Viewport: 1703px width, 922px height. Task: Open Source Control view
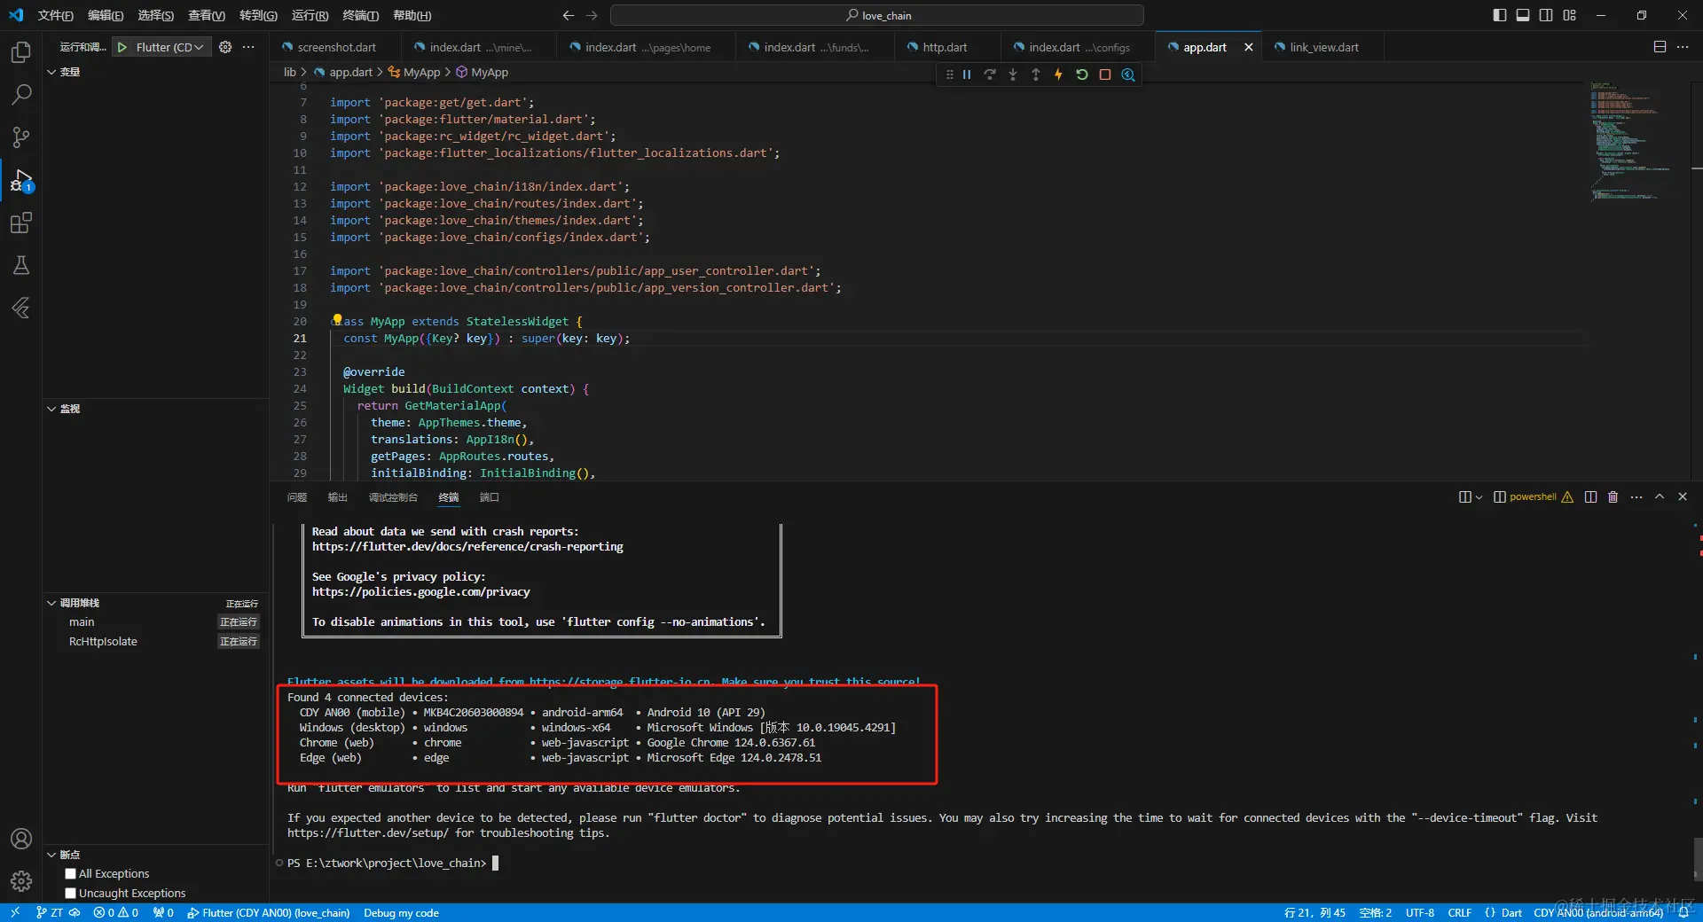pos(21,137)
